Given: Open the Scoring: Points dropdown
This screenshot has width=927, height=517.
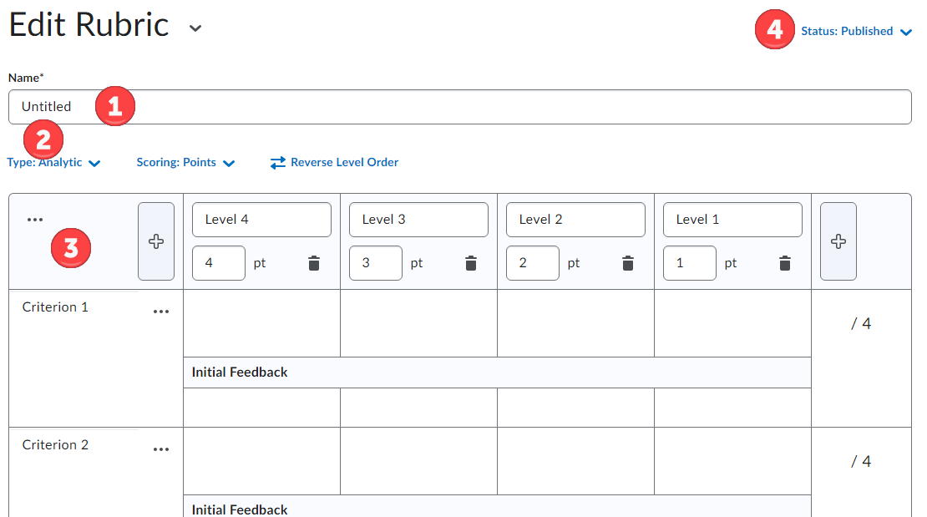Looking at the screenshot, I should click(185, 163).
